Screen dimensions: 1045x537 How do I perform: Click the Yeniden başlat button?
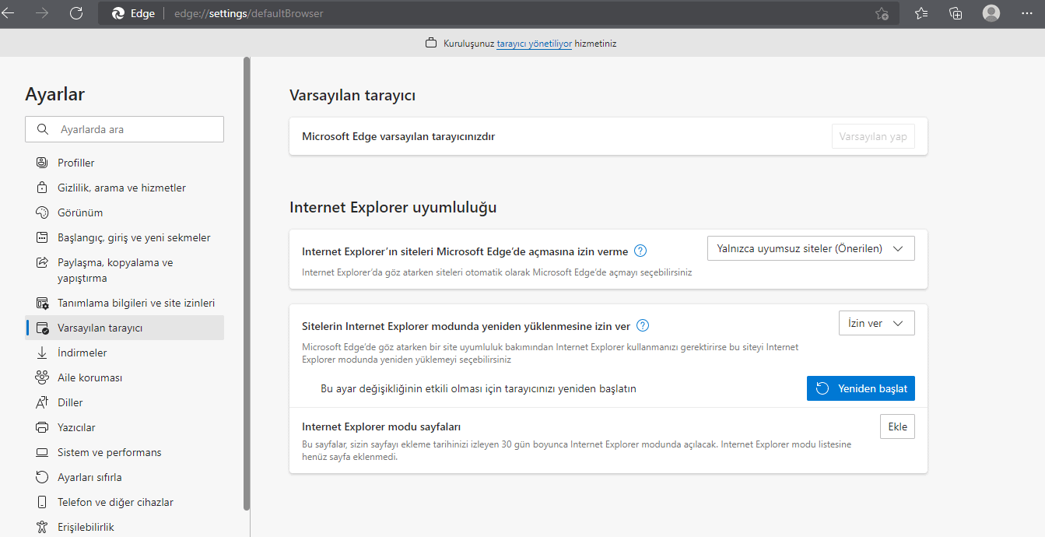click(x=861, y=388)
